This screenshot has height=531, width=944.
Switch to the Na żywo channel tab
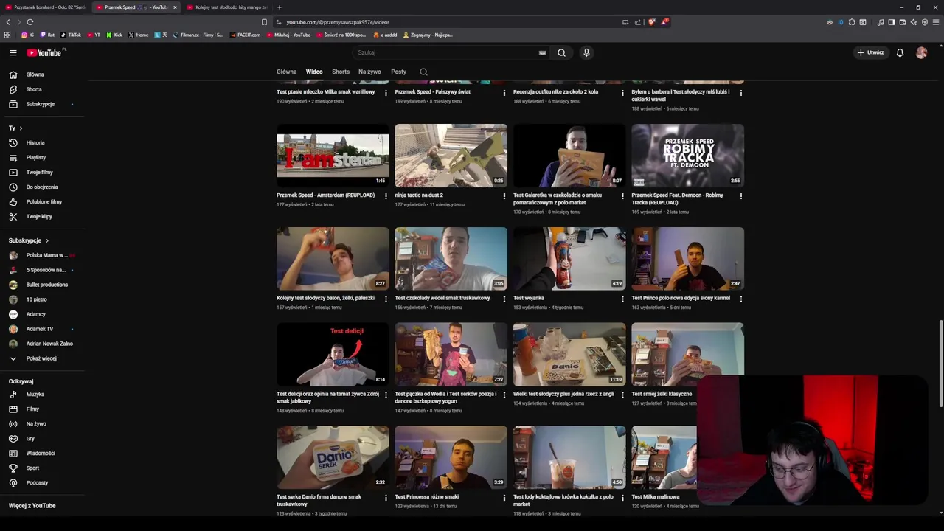point(369,72)
